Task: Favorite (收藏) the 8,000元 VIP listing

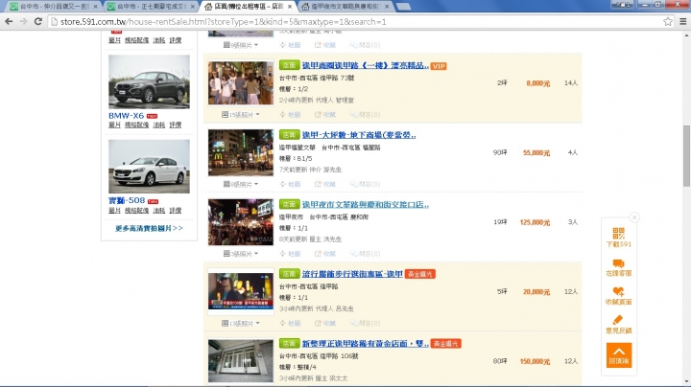Action: coord(325,115)
